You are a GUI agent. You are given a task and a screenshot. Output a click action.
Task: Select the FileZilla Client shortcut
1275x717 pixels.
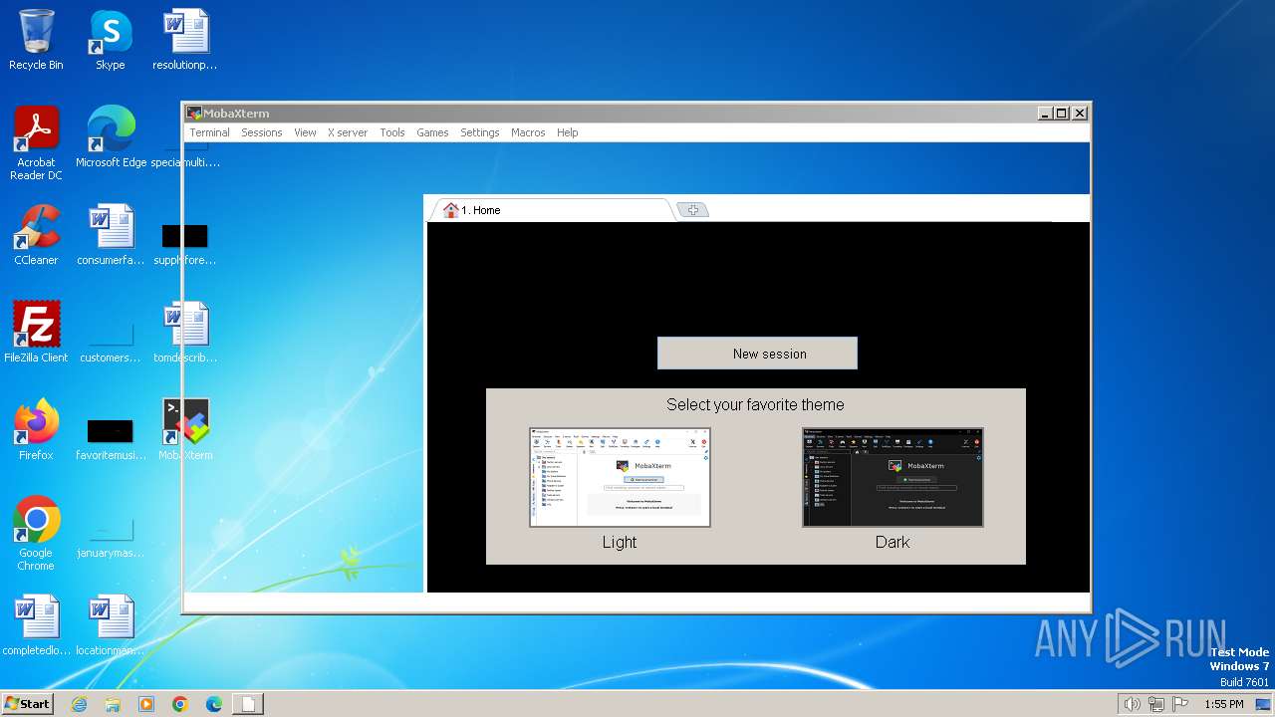(36, 333)
